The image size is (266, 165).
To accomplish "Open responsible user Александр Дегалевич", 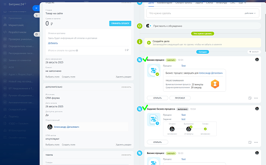I will (66, 127).
